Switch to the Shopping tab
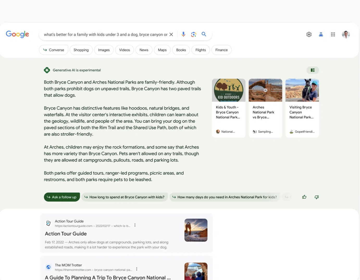The height and width of the screenshot is (280, 360). (x=81, y=50)
